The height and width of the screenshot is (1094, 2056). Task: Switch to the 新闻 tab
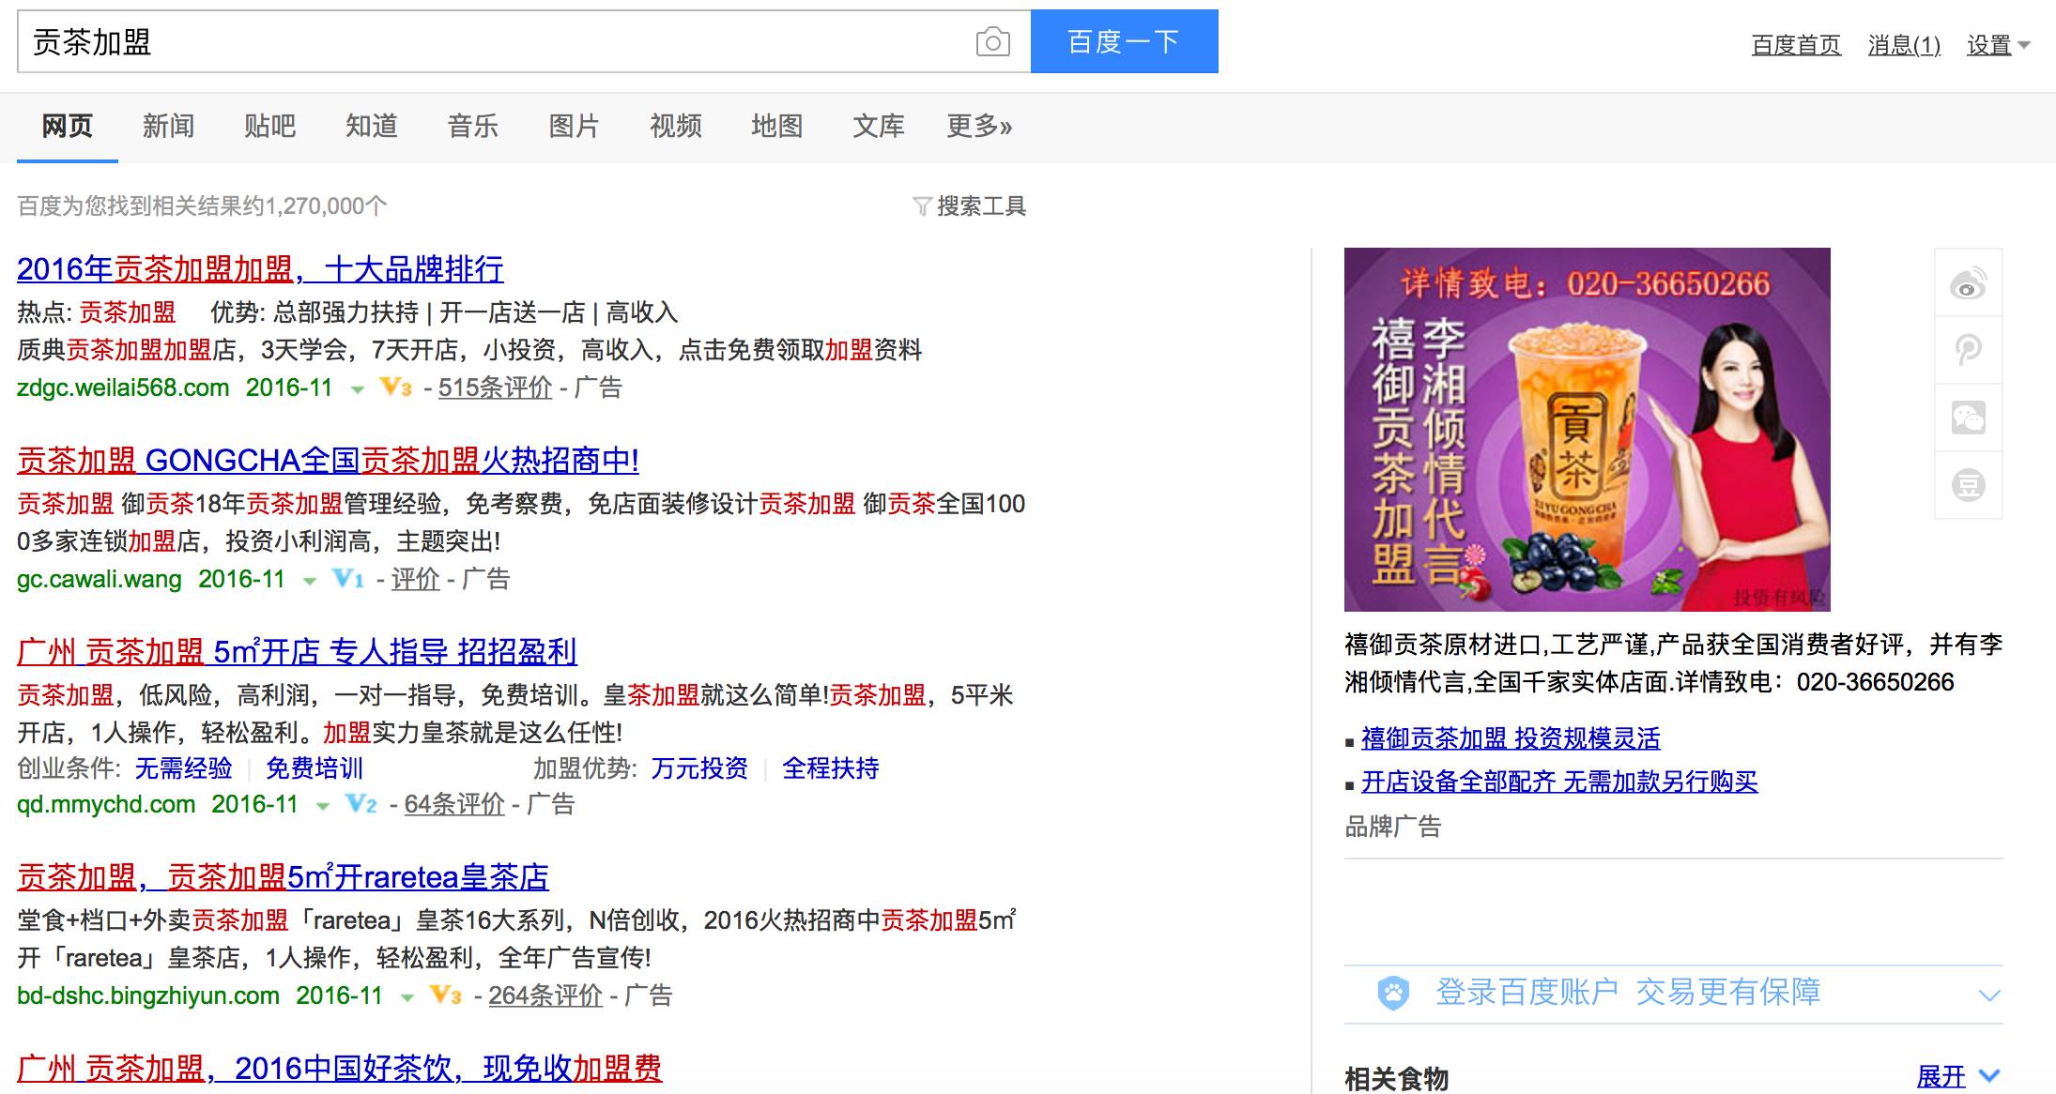pyautogui.click(x=168, y=126)
